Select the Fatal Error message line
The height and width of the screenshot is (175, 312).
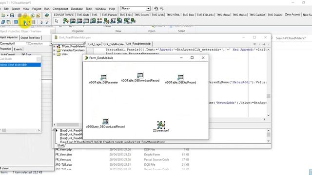point(113,142)
